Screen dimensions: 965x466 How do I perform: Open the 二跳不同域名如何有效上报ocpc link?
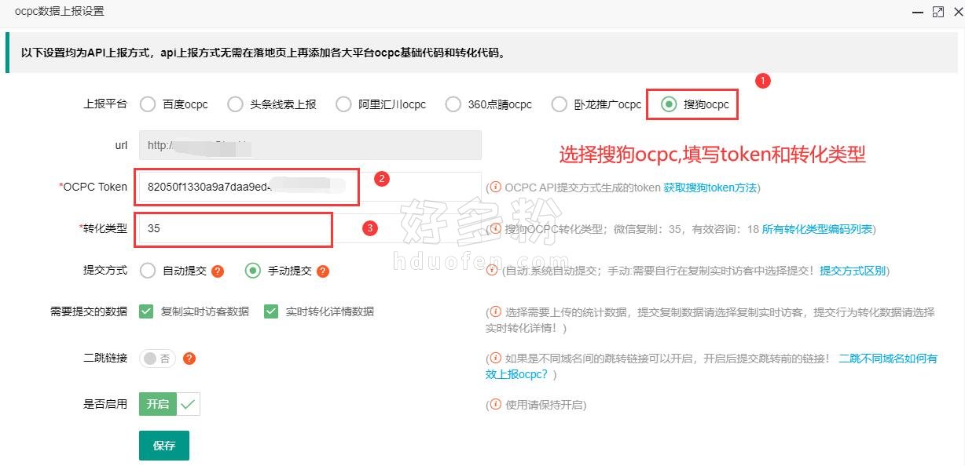point(712,366)
